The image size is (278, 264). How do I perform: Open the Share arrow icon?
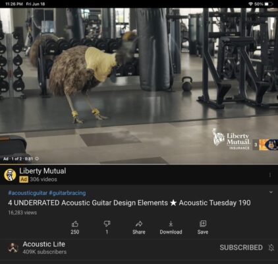[x=139, y=224]
